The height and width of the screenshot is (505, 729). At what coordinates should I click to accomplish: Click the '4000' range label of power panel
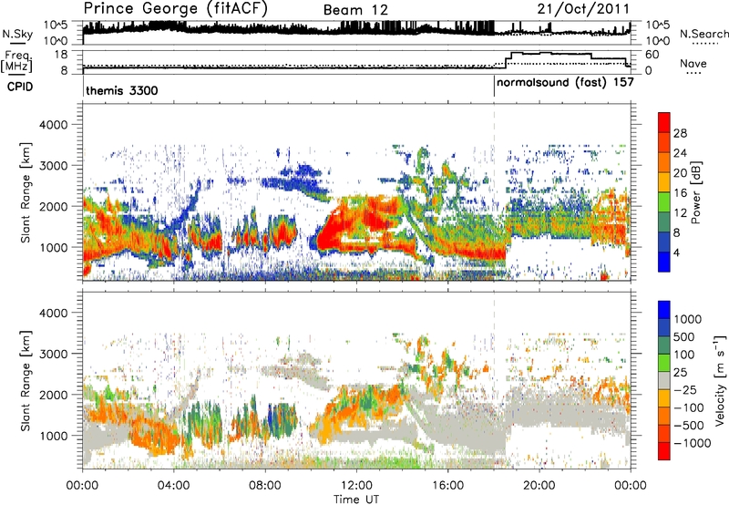pos(53,125)
